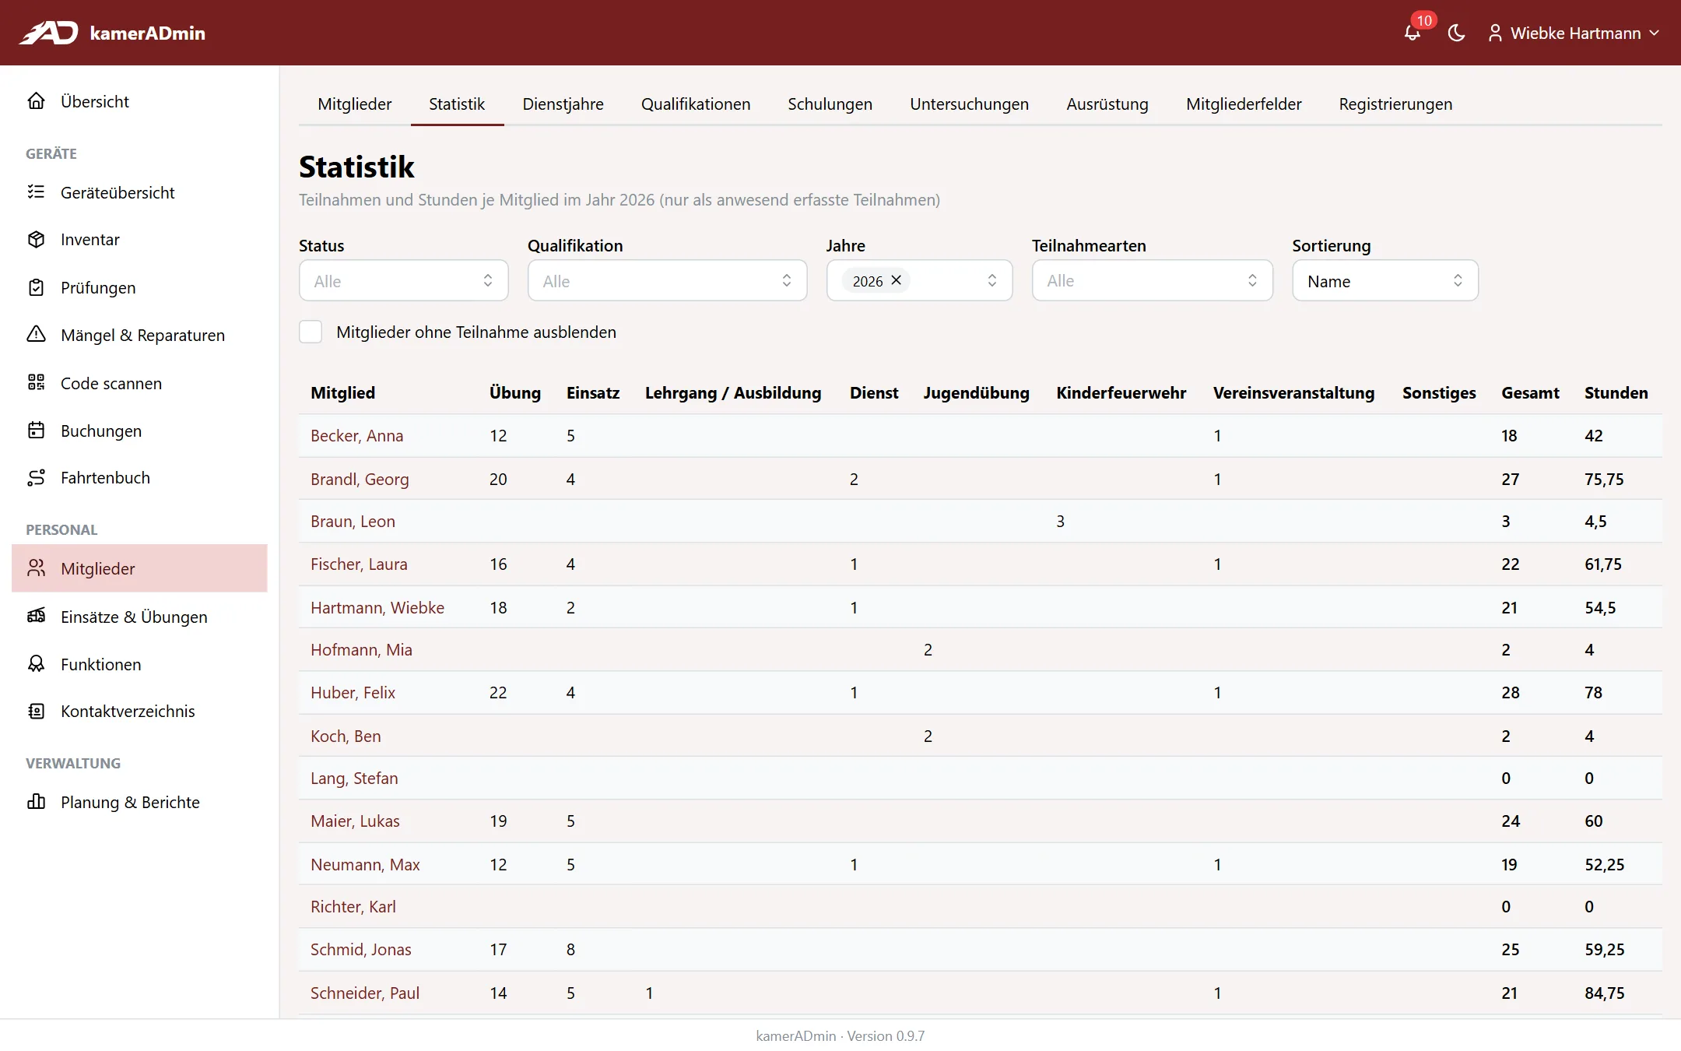1681x1051 pixels.
Task: Click the kamerADmin logo icon
Action: [48, 33]
